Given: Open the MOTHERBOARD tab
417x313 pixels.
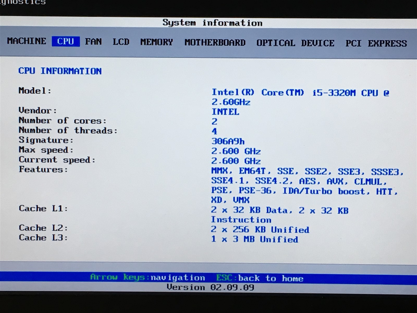Looking at the screenshot, I should coord(215,43).
